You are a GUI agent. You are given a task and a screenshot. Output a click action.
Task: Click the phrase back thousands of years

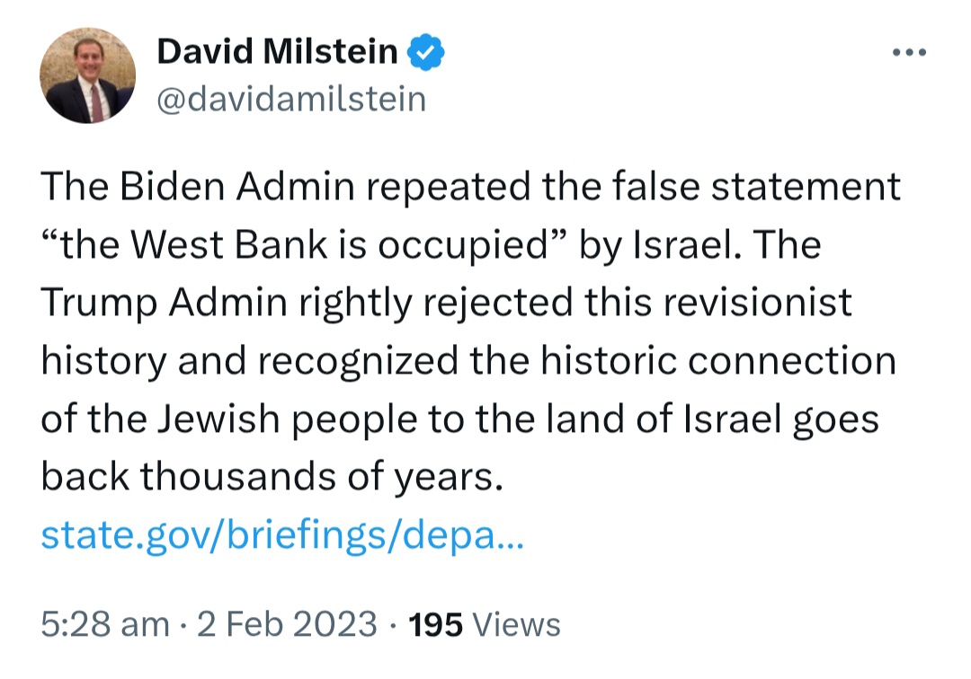272,478
